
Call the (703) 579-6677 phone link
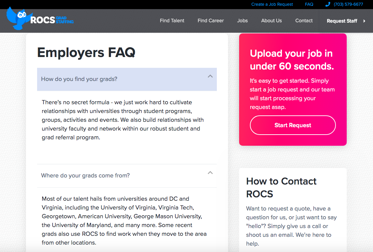coord(348,4)
